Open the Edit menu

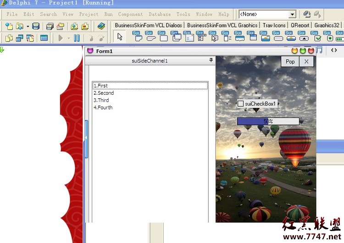29,14
